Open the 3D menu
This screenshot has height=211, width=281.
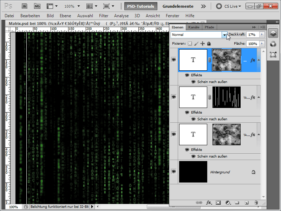click(137, 16)
